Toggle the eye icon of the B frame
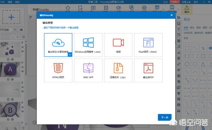Screen dimensions: 212x130 (x=23, y=111)
